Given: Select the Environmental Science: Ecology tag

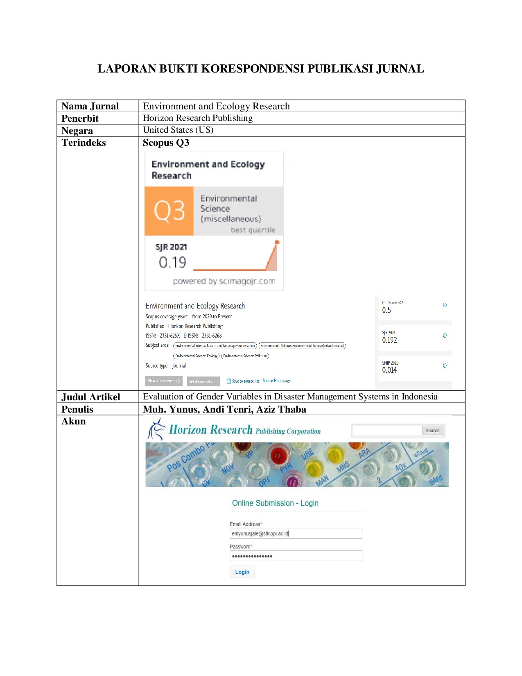Looking at the screenshot, I should coord(196,356).
